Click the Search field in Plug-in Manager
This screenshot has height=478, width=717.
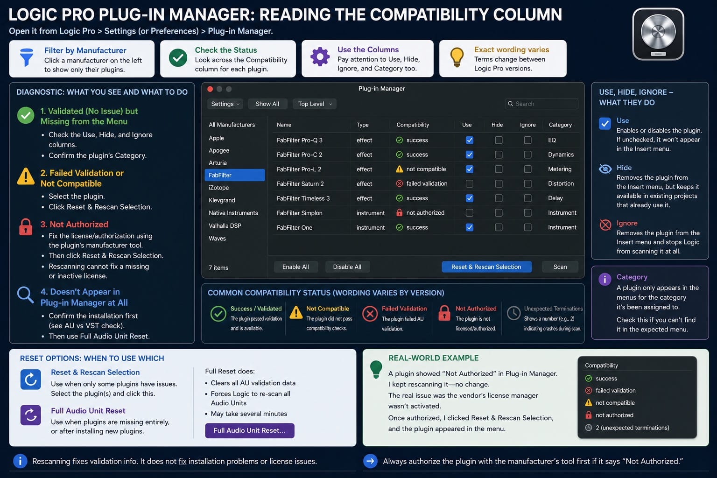click(x=541, y=104)
